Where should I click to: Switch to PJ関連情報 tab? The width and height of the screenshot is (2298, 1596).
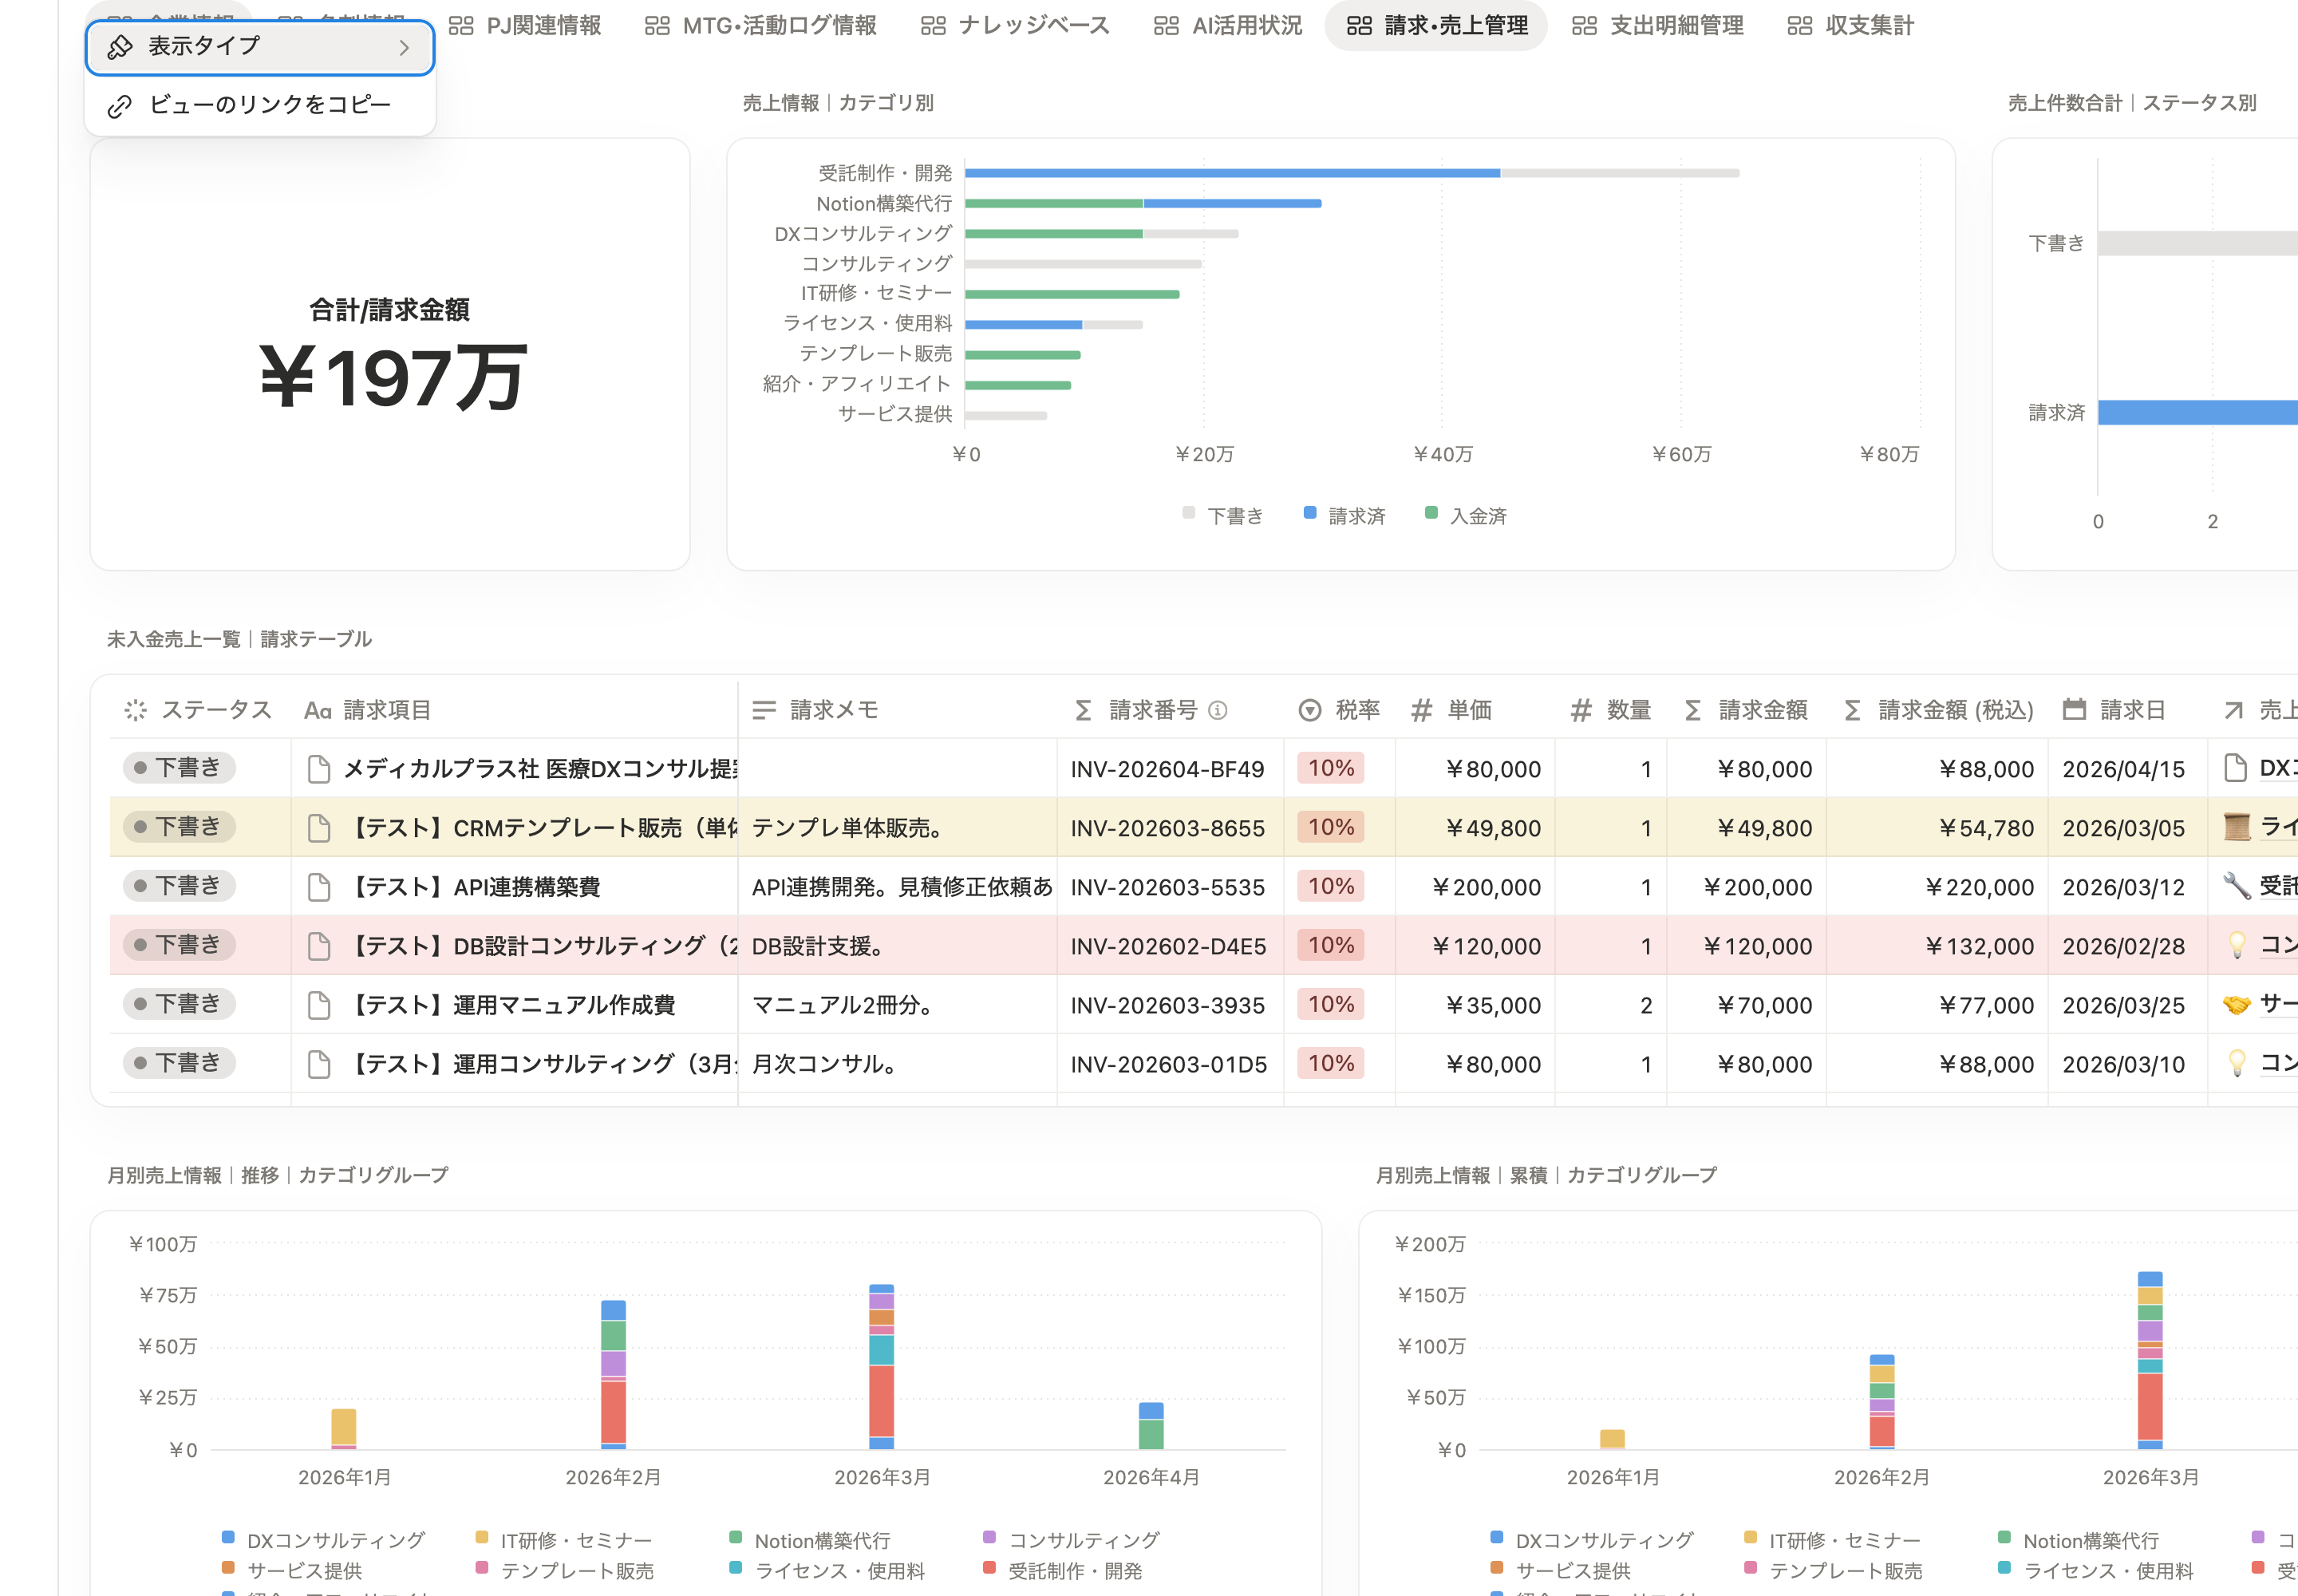coord(524,25)
